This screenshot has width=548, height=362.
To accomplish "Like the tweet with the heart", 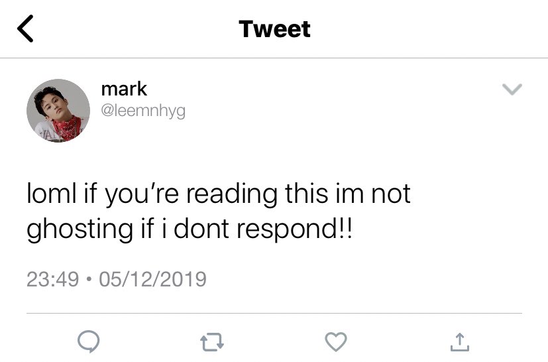I will tap(336, 341).
